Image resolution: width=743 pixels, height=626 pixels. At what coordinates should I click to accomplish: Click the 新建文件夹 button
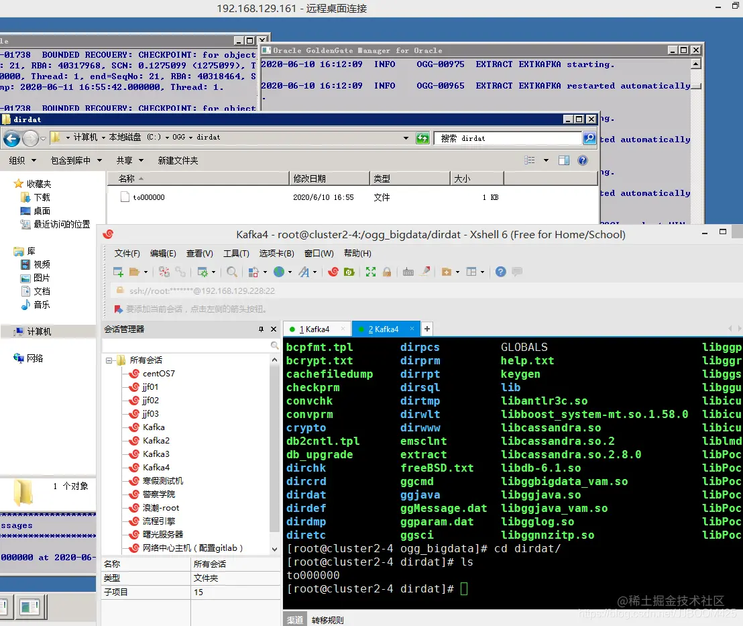(x=178, y=160)
